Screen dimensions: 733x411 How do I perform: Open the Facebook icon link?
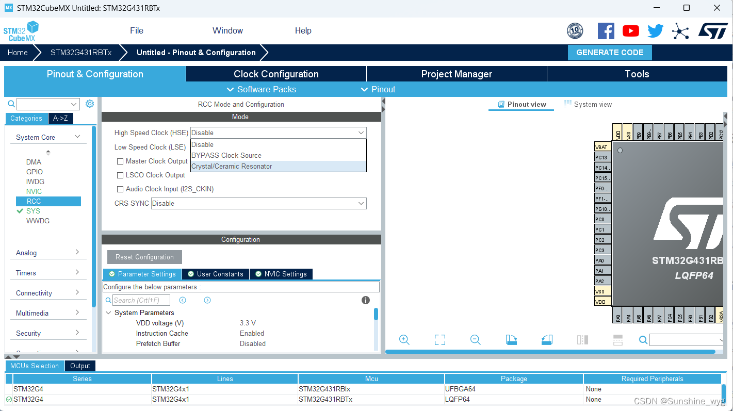606,31
